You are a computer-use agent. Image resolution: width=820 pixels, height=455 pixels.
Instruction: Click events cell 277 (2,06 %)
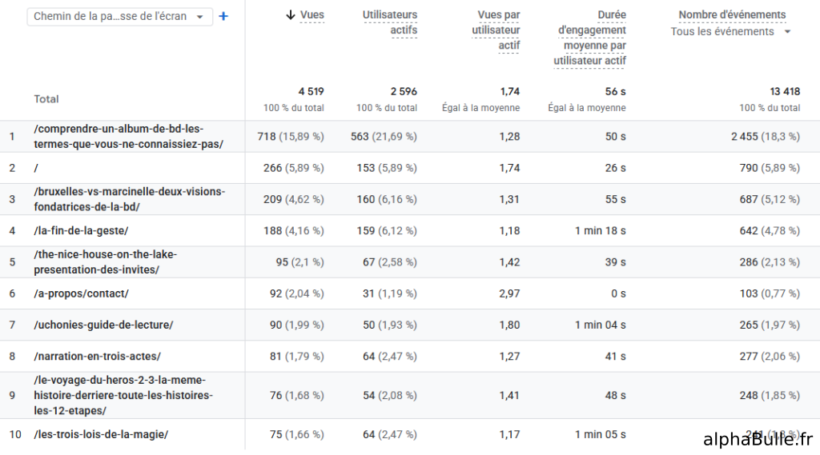(770, 357)
